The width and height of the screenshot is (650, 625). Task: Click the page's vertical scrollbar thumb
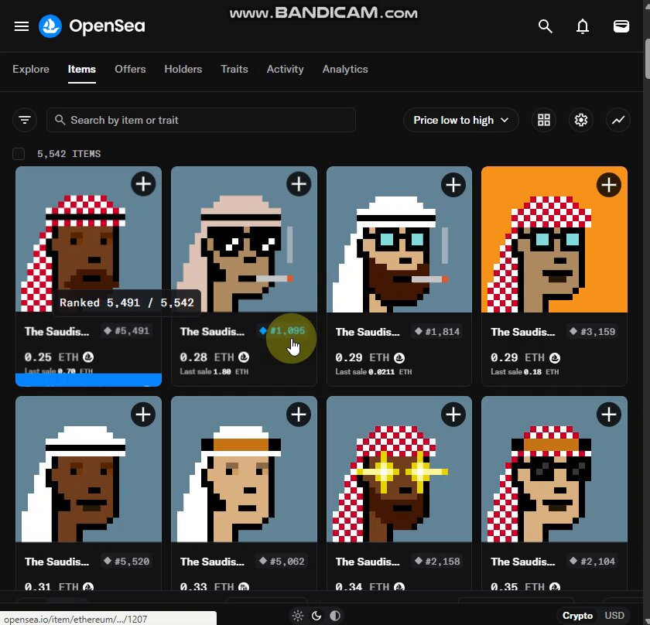pyautogui.click(x=647, y=58)
